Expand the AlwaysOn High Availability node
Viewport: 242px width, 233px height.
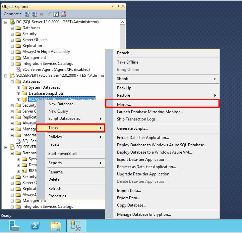click(12, 52)
